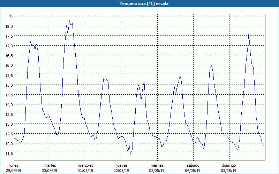Click the date 29/04/19

[x=14, y=171]
